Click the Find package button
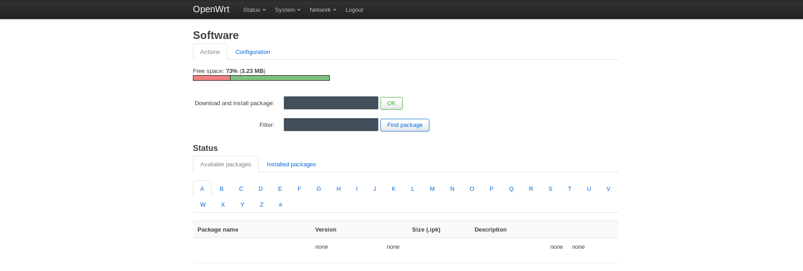 click(x=404, y=125)
